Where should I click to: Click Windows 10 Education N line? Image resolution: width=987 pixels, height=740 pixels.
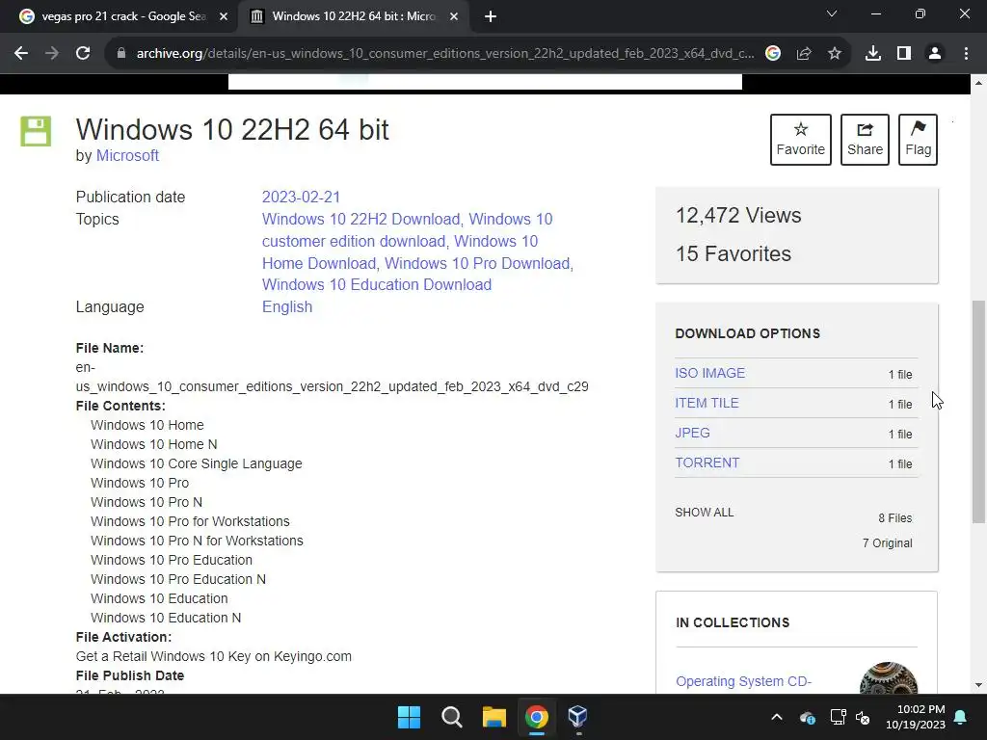coord(166,618)
